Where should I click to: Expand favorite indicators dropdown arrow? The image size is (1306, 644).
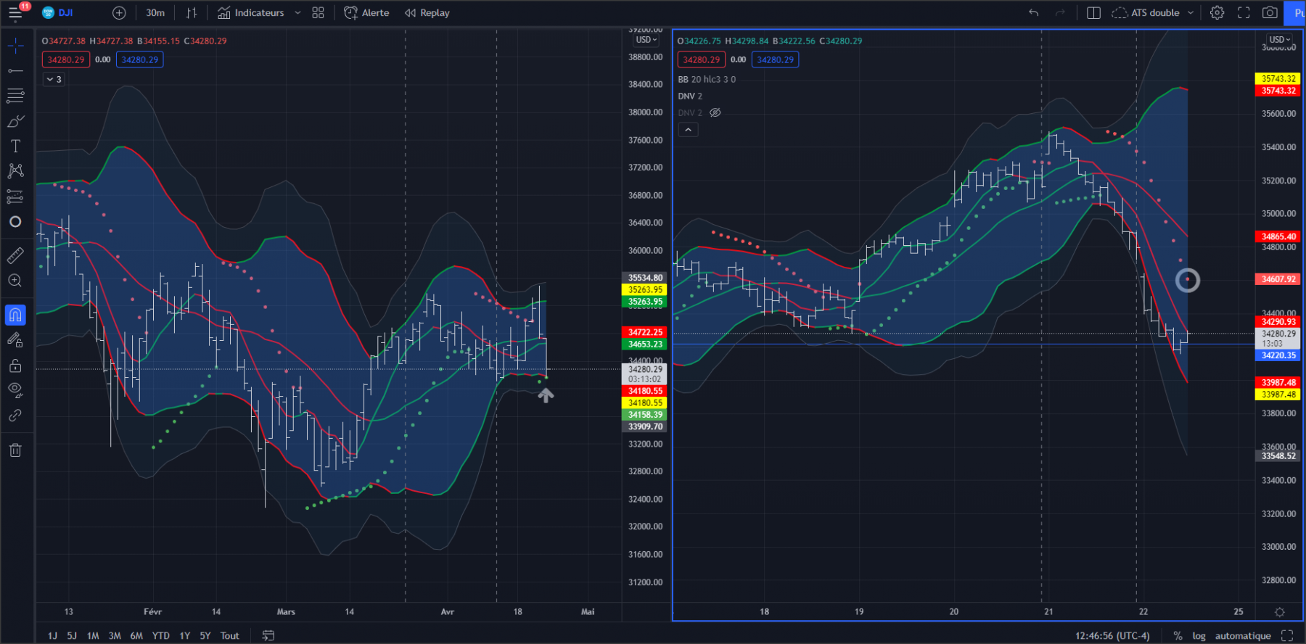click(x=297, y=13)
